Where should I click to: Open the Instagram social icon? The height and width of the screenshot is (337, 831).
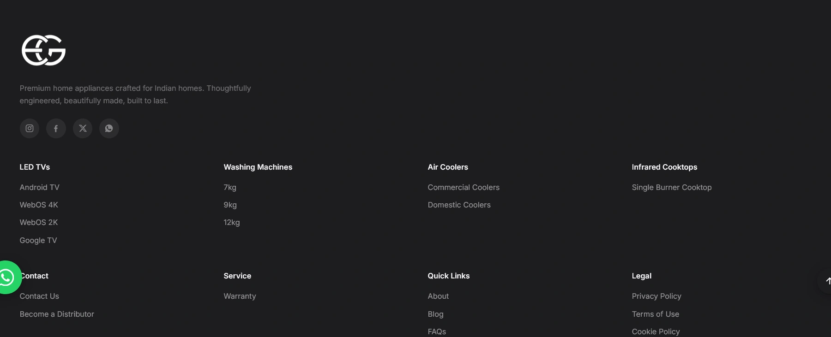tap(30, 128)
